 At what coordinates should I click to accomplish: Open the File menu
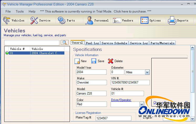(8, 11)
